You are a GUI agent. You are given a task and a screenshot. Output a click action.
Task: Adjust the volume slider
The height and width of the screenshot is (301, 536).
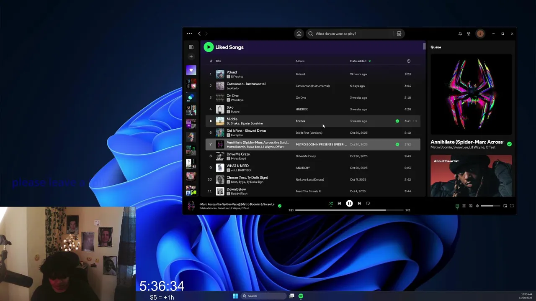(x=490, y=206)
